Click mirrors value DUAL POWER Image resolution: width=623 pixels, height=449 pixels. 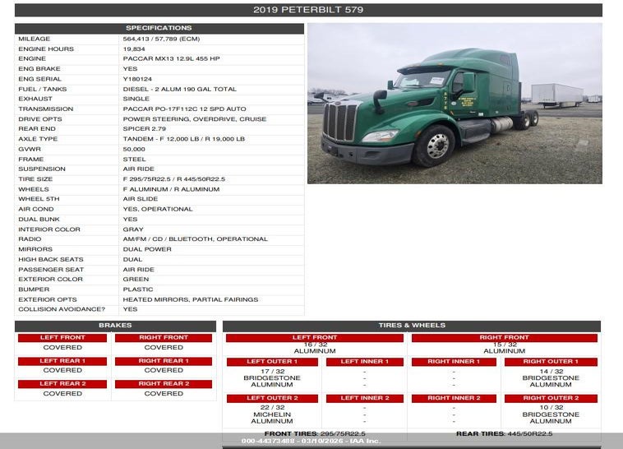coord(147,249)
